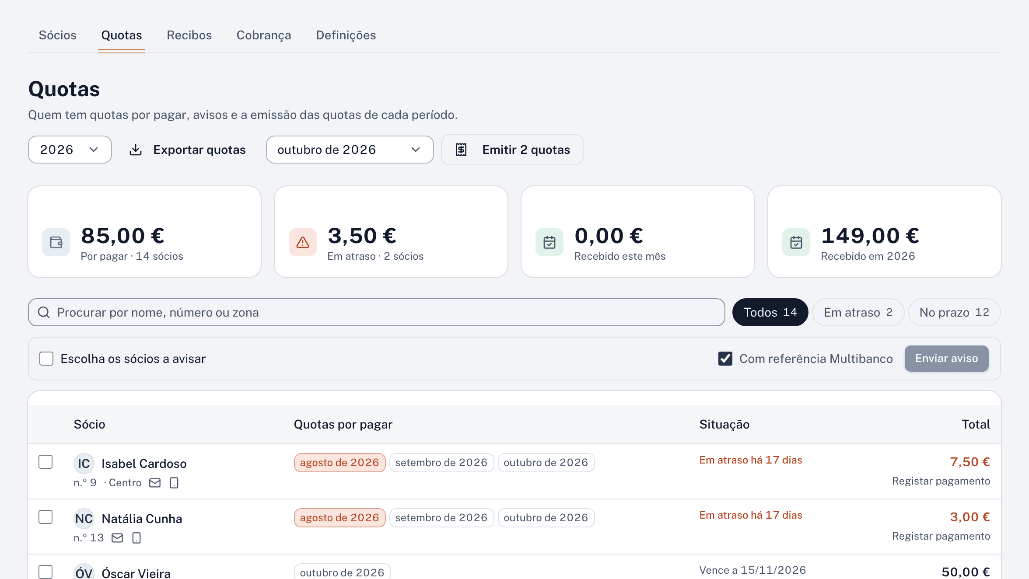Tick the 'Escolha os sócios a avisar' checkbox

(46, 359)
